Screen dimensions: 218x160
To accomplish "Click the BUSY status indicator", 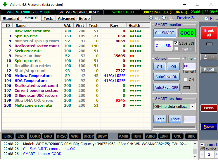I will pos(102,136).
